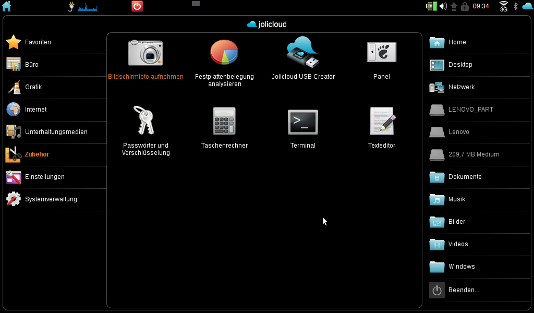Click the home icon in top panel
This screenshot has width=534, height=313.
point(6,6)
